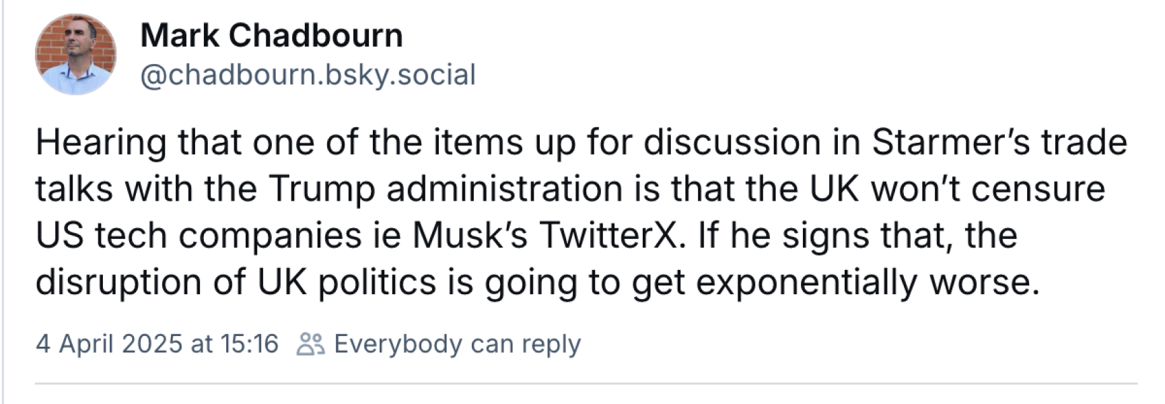Click the Everybody can reply label
1165x404 pixels.
[457, 344]
